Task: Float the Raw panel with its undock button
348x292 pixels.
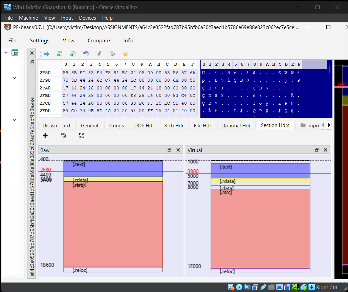Action: click(x=170, y=150)
